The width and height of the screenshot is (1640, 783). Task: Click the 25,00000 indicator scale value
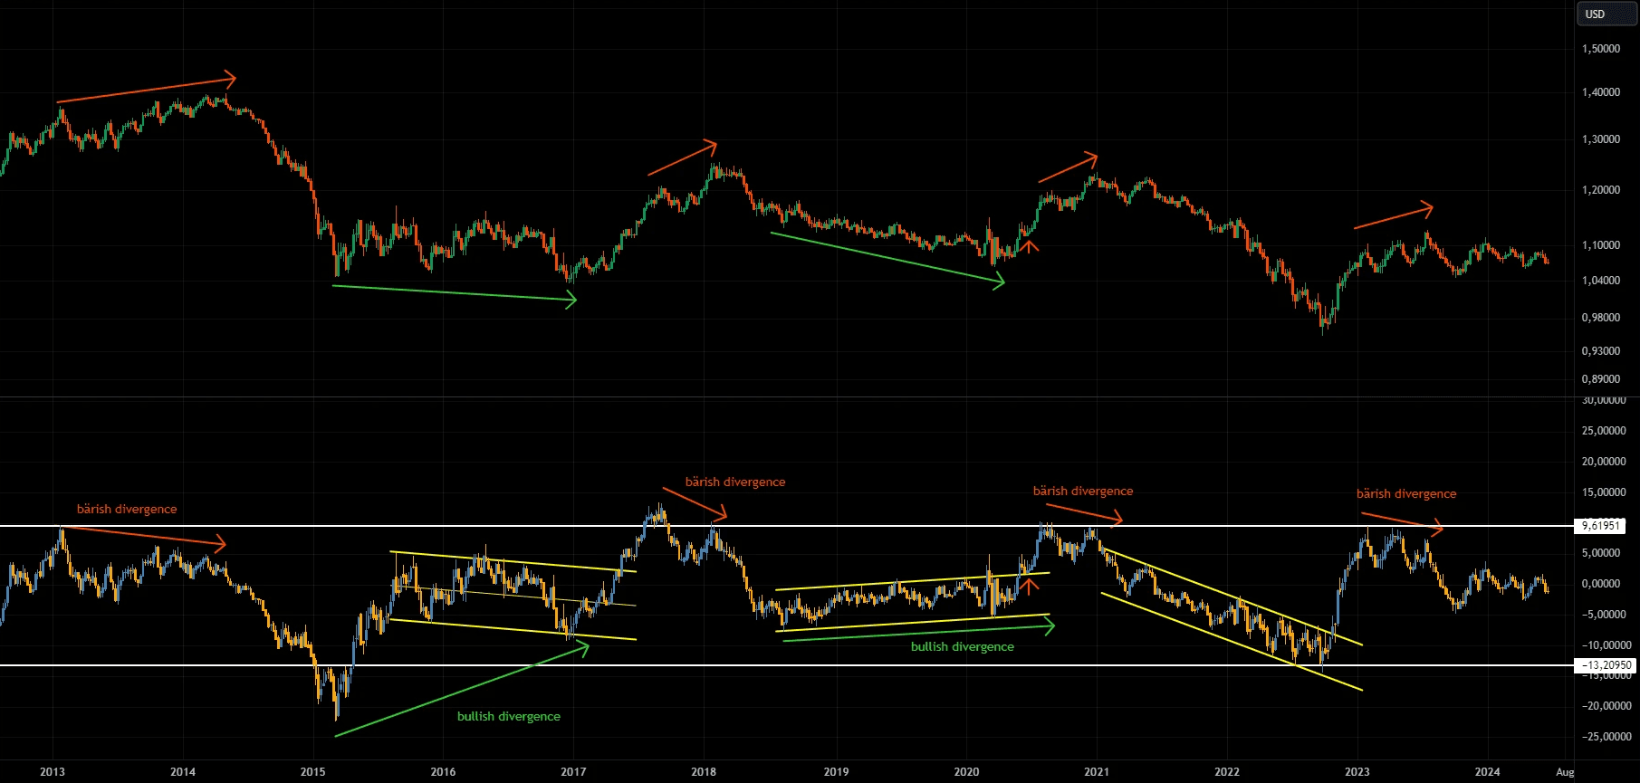(1604, 431)
